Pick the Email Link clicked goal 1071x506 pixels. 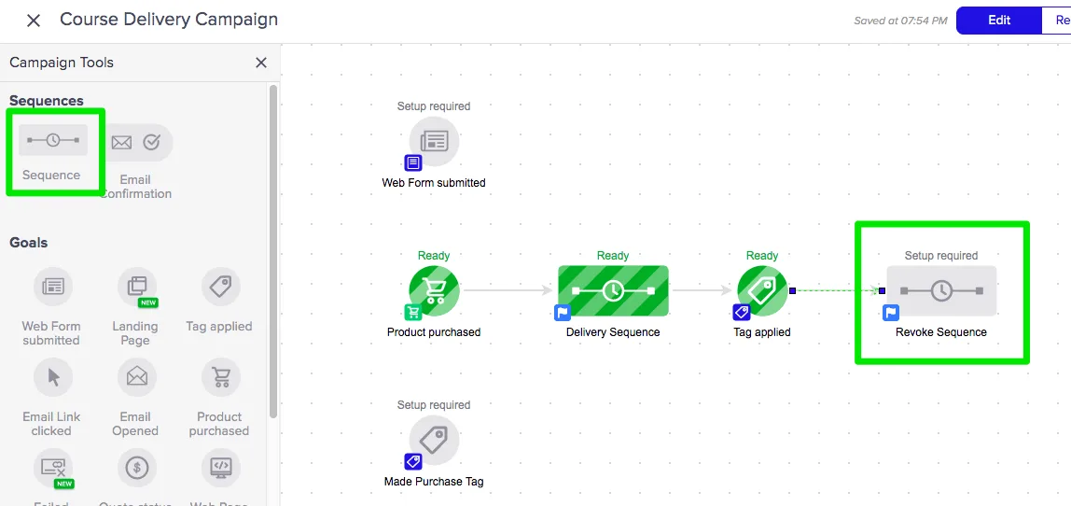pyautogui.click(x=52, y=377)
